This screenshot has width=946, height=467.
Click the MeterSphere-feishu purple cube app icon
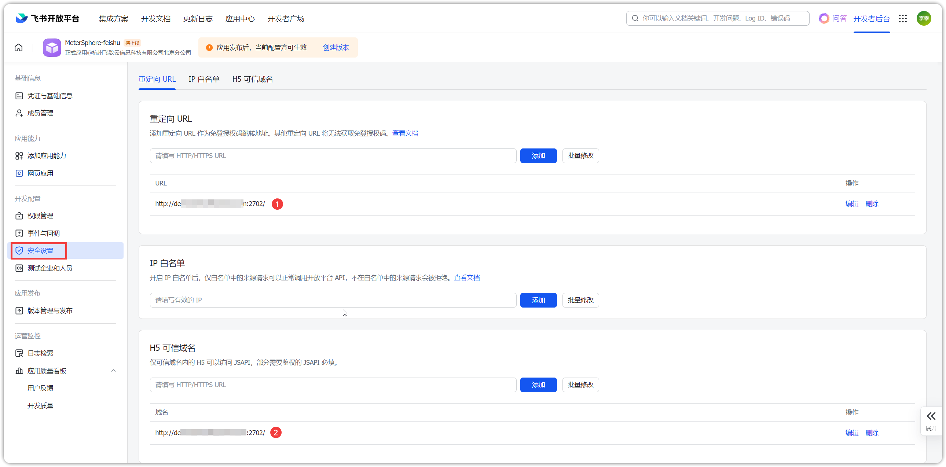point(52,47)
